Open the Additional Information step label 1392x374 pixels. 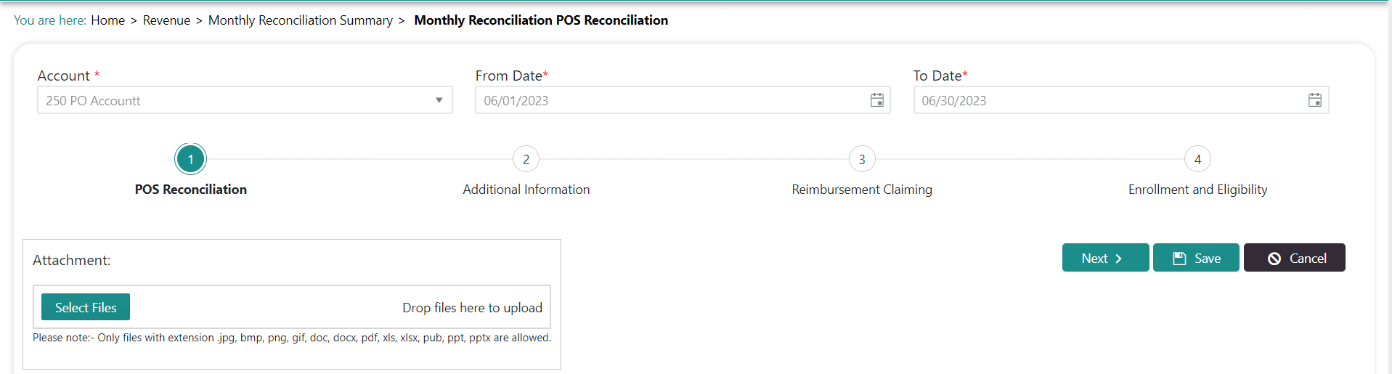[526, 190]
